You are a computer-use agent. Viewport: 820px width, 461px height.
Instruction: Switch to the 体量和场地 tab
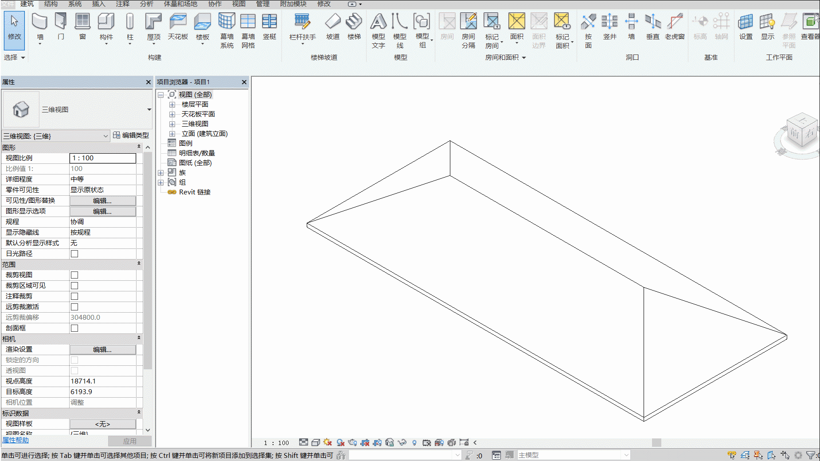point(180,4)
